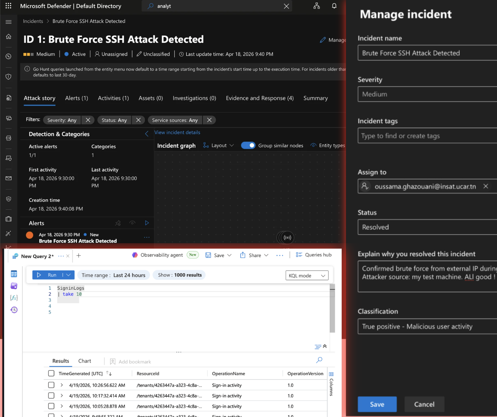Open the Run button dropdown arrow
This screenshot has height=417, width=497.
coord(68,275)
